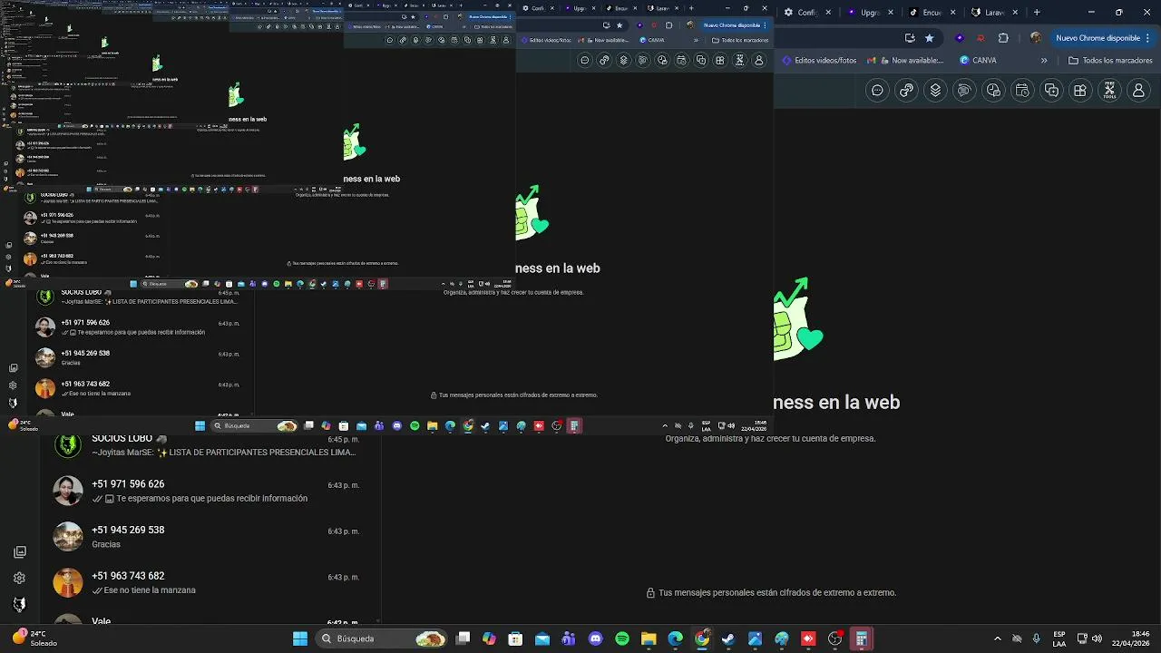Open File Explorer from the real Windows taskbar
Screen dimensions: 1161x653
[649, 638]
